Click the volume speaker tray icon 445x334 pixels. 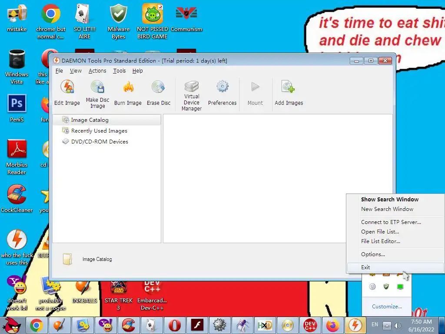398,325
